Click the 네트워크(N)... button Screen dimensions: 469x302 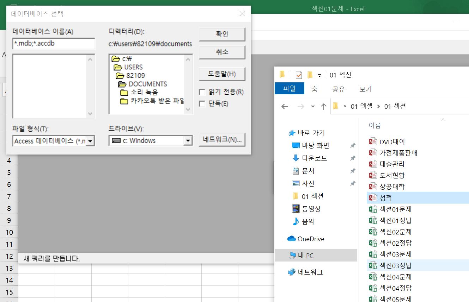(222, 139)
